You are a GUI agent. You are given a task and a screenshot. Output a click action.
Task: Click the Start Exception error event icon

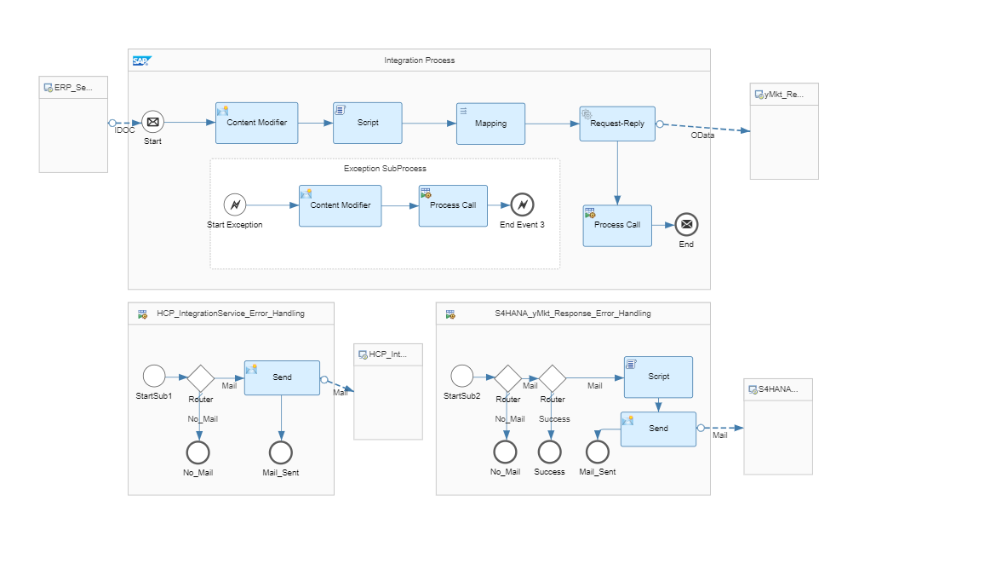pos(235,204)
